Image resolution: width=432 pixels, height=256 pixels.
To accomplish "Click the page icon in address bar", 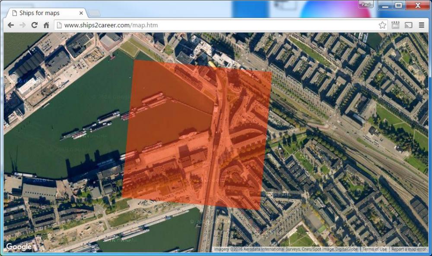I will 59,25.
